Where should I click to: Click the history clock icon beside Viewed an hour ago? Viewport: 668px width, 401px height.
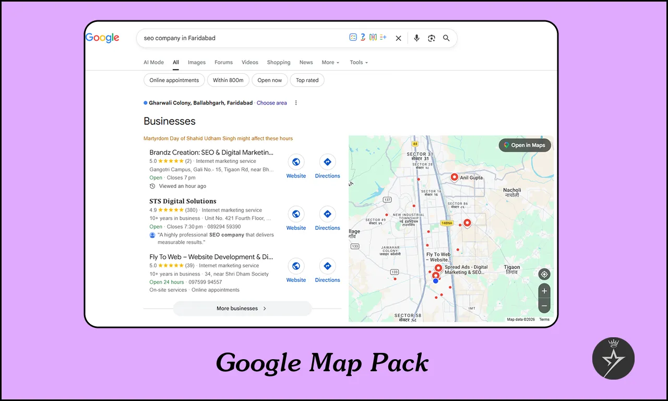[152, 186]
